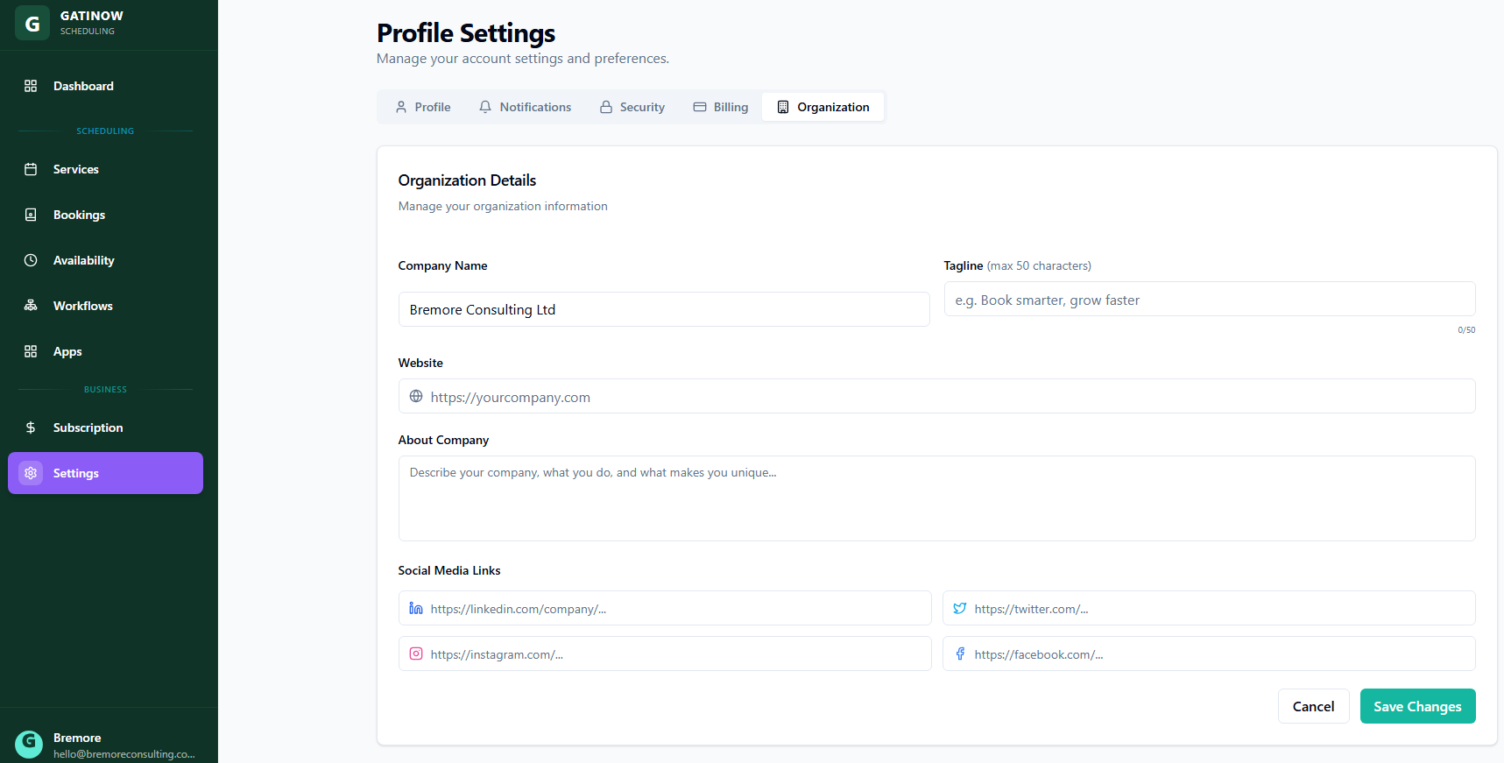
Task: Focus the Tagline text field
Action: click(1209, 300)
